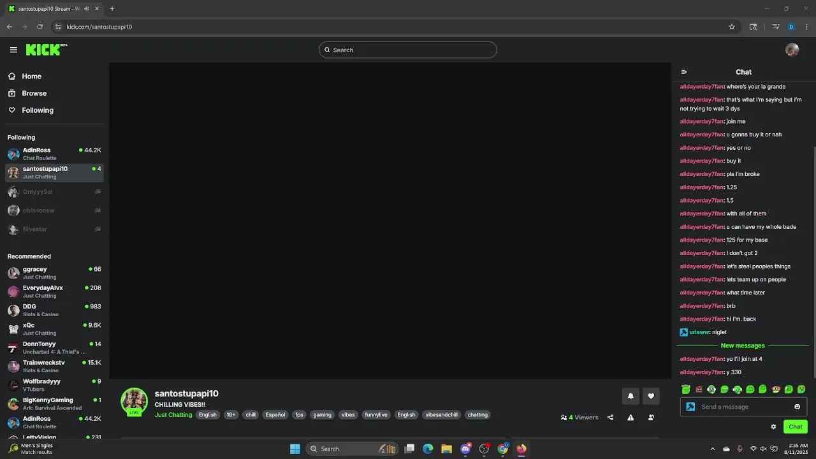The height and width of the screenshot is (459, 816).
Task: Click the Home icon in sidebar
Action: click(12, 76)
